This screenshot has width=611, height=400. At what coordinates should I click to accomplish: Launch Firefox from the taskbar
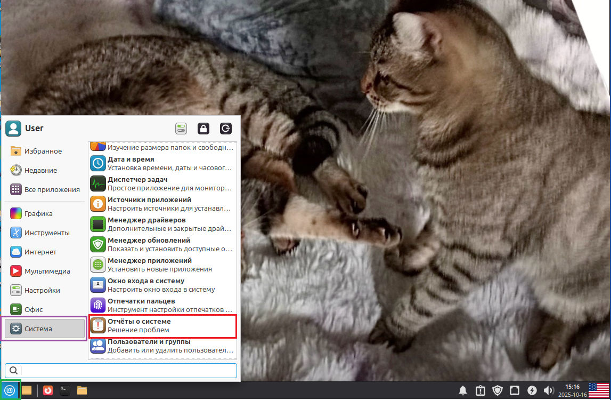coord(47,390)
